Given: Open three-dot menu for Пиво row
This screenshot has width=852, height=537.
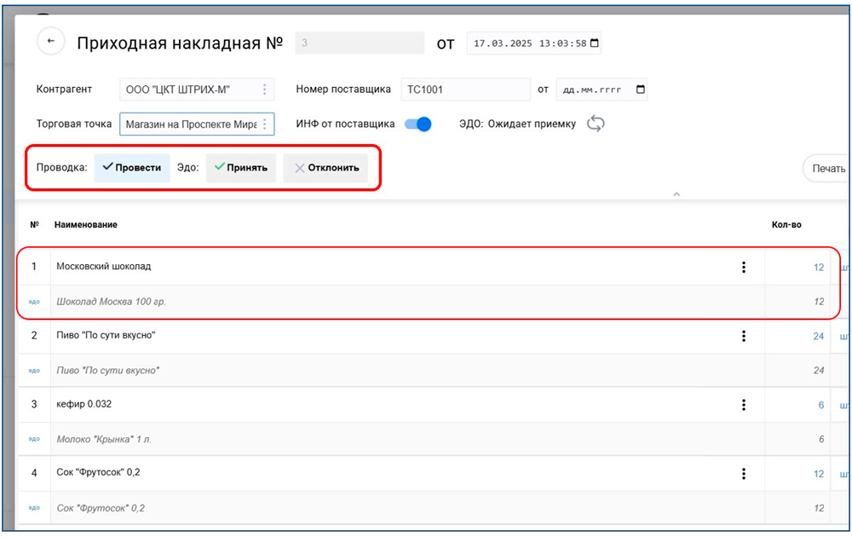Looking at the screenshot, I should (x=744, y=337).
